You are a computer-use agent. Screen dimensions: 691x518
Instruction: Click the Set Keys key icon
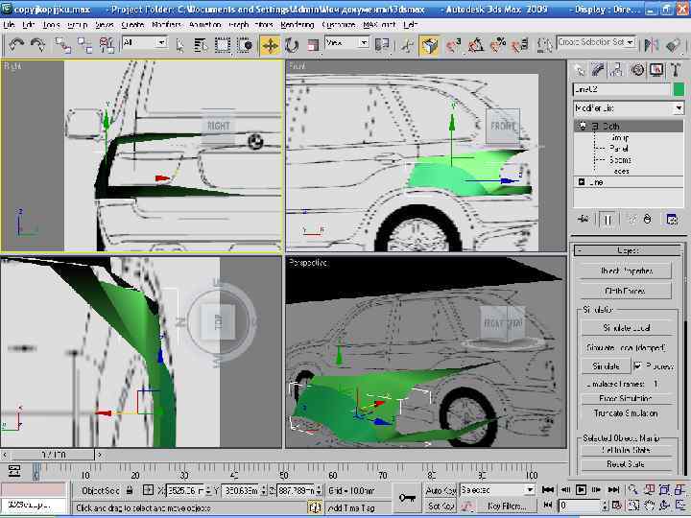pyautogui.click(x=408, y=497)
